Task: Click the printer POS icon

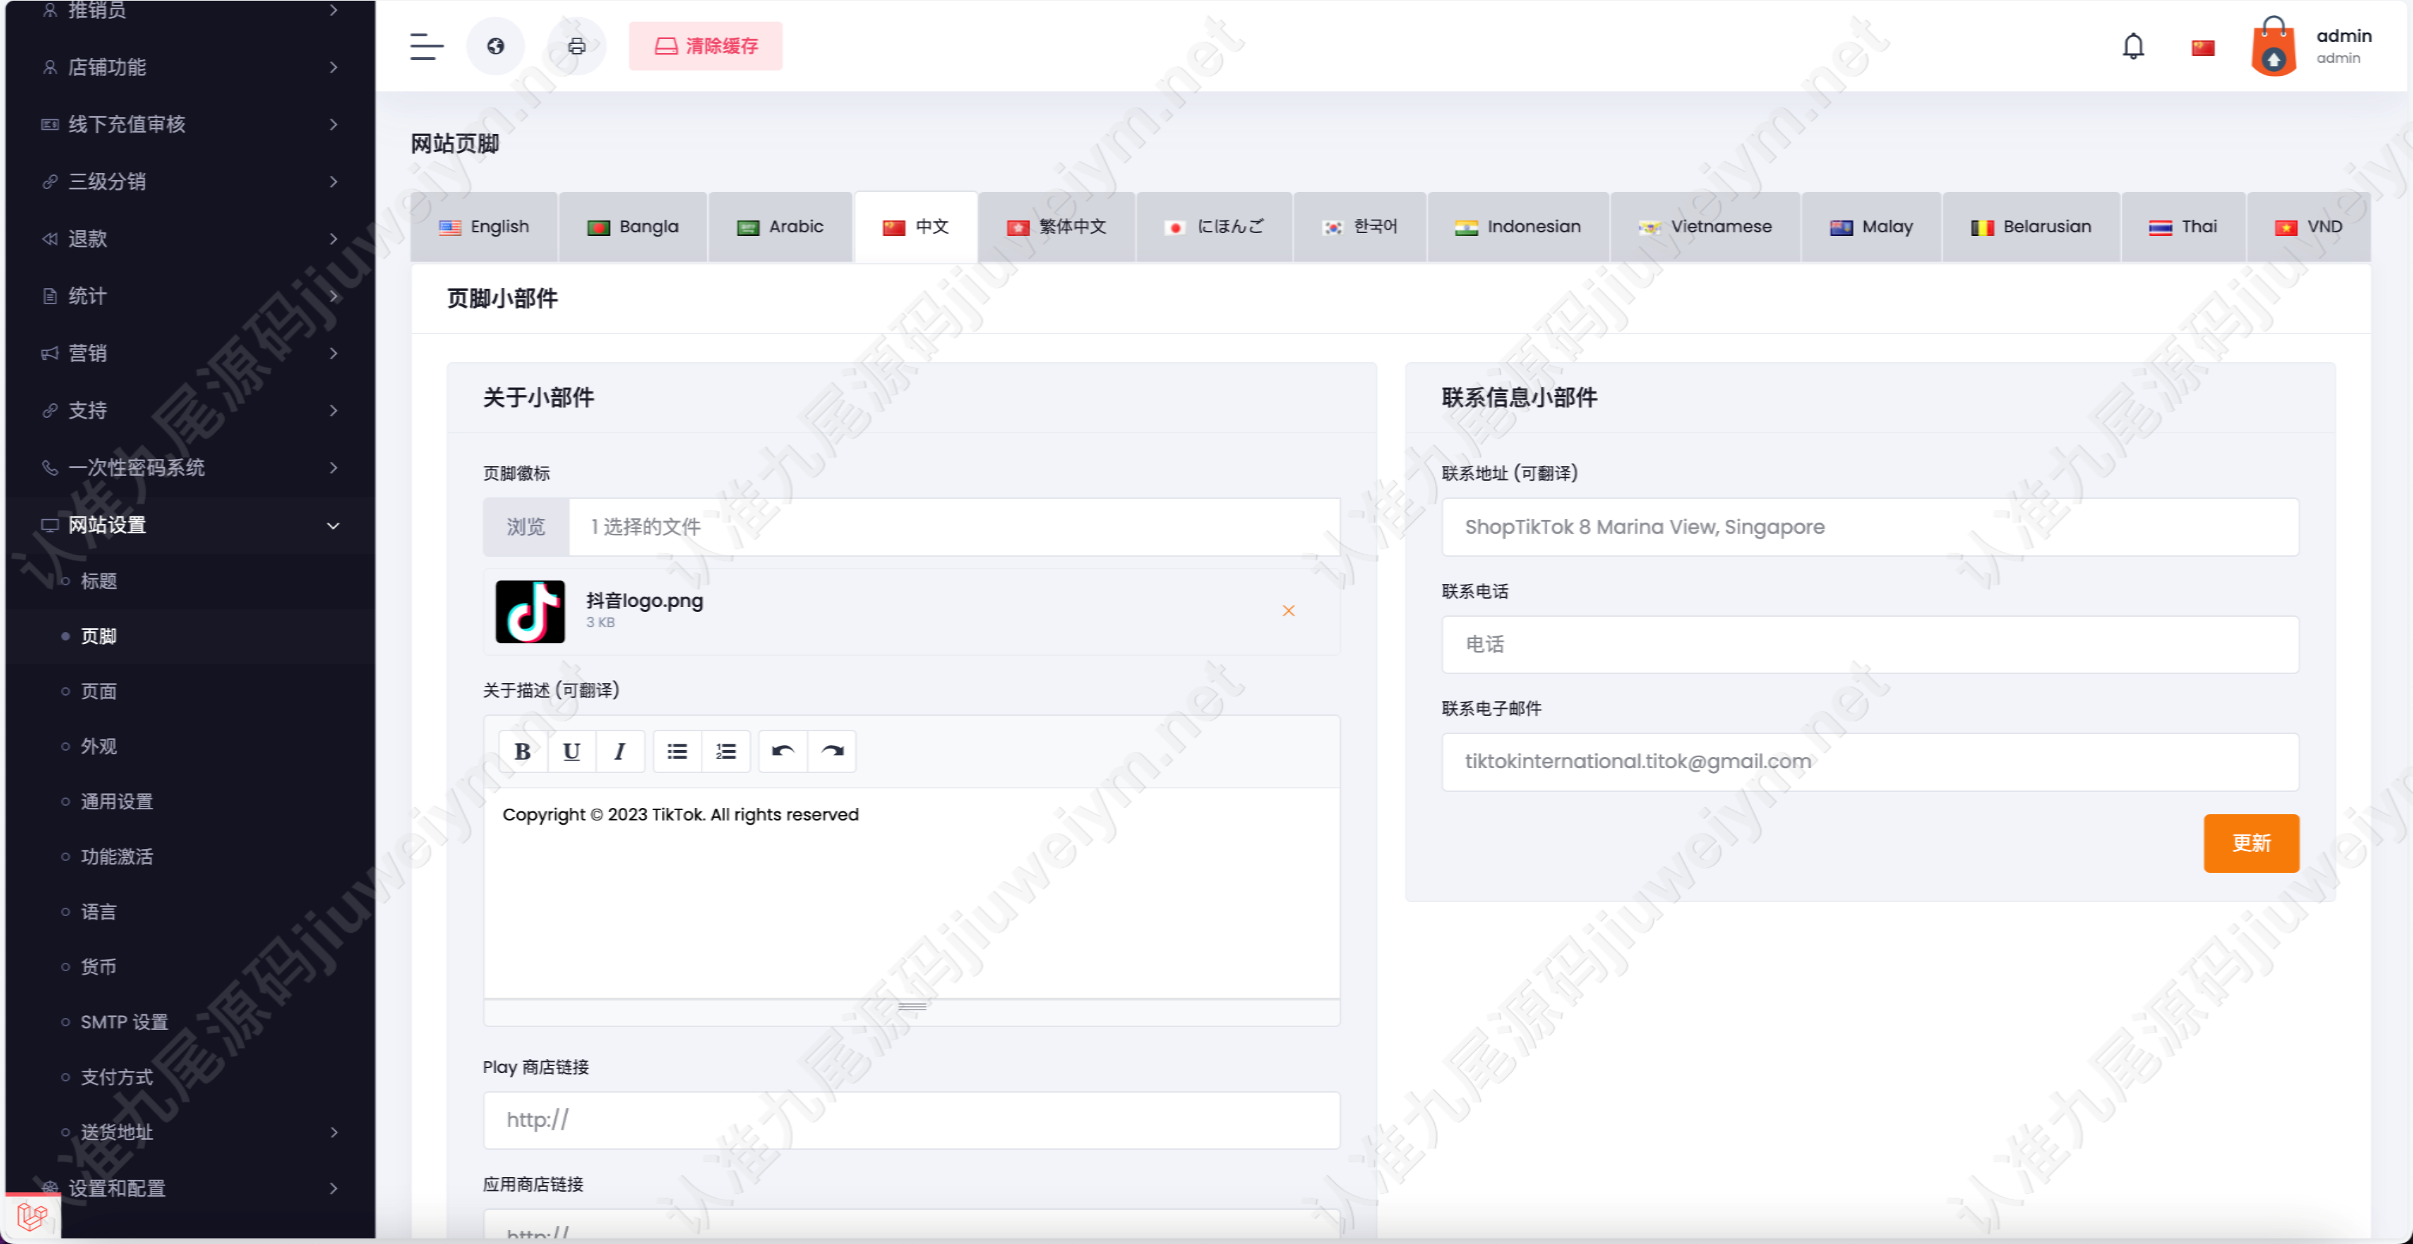Action: [x=577, y=46]
